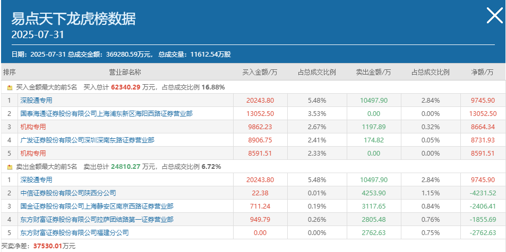The image size is (506, 252).
Task: Click sell amount 3117.65
Action: [374, 206]
